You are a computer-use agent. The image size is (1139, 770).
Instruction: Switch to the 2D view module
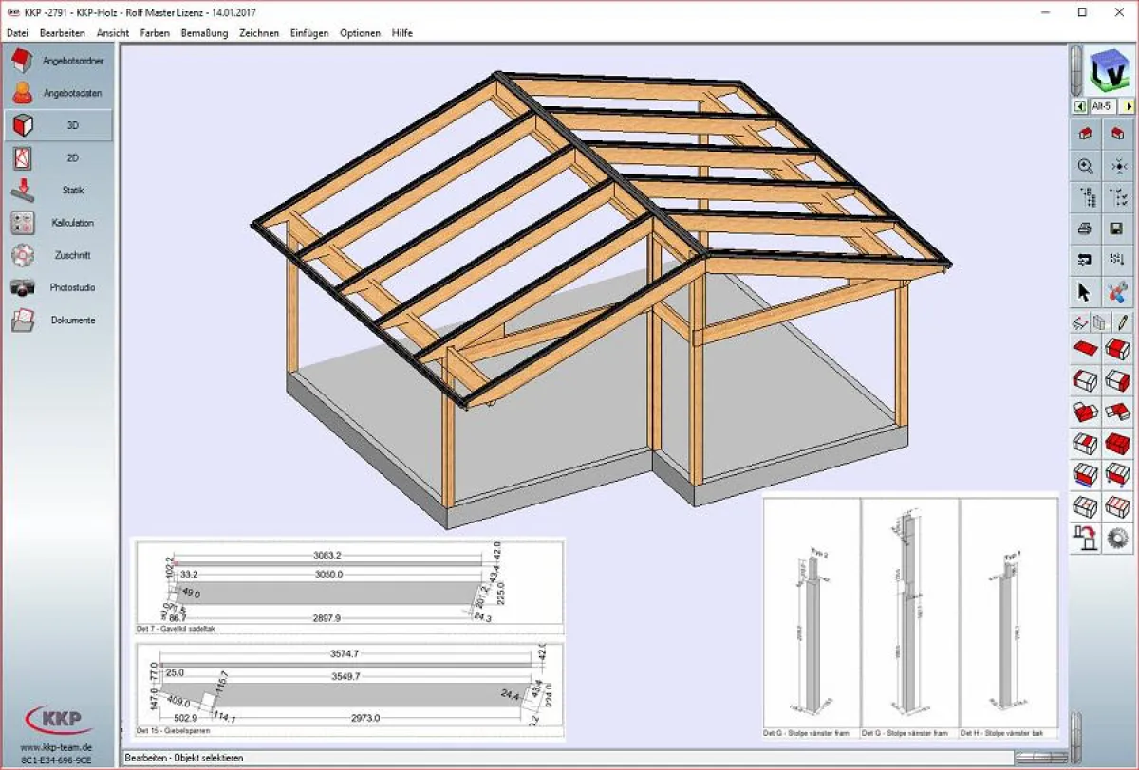tap(57, 157)
